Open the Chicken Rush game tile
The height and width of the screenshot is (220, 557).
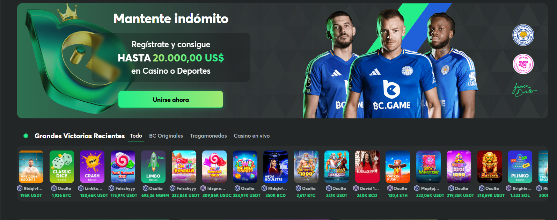coord(398,167)
